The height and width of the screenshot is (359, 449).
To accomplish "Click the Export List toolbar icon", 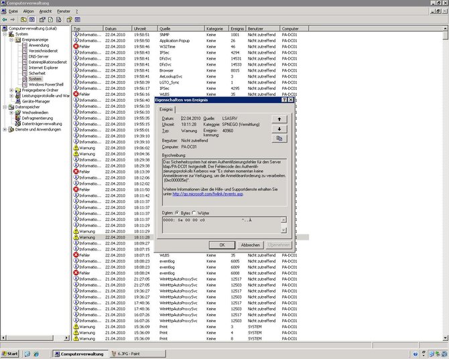I will 59,19.
